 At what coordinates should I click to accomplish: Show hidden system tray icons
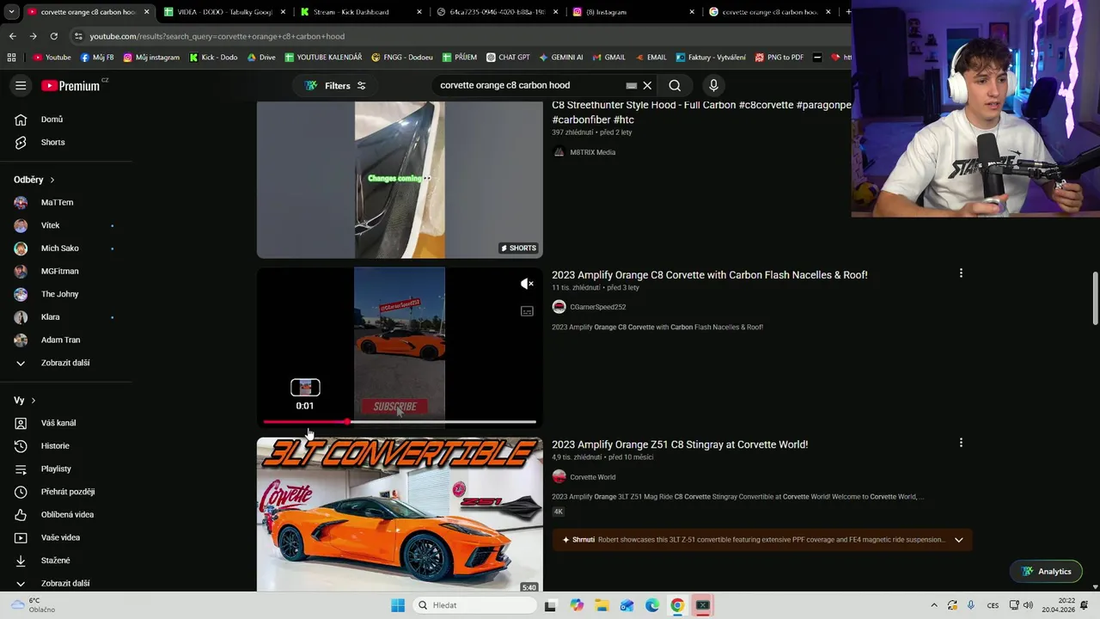(934, 605)
